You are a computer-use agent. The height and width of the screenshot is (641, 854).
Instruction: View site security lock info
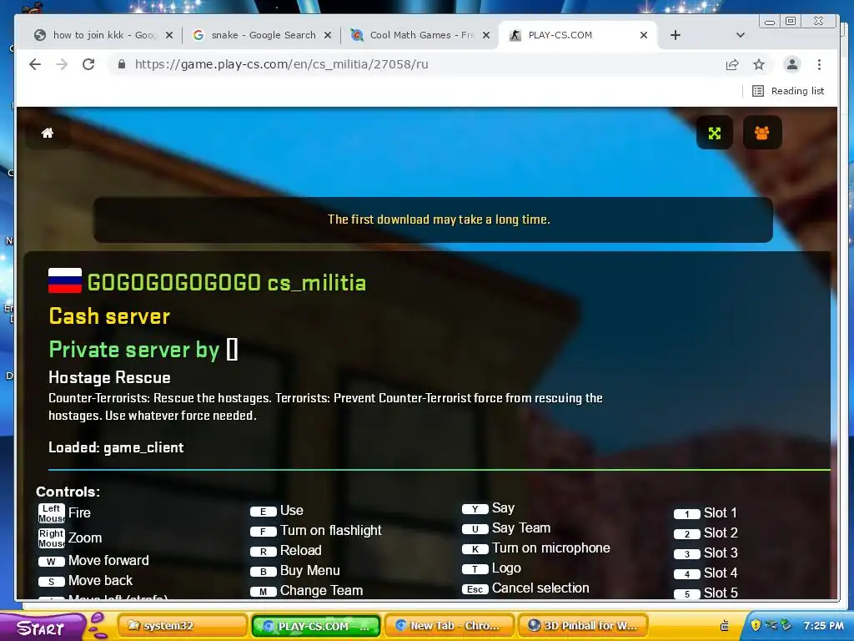point(122,64)
